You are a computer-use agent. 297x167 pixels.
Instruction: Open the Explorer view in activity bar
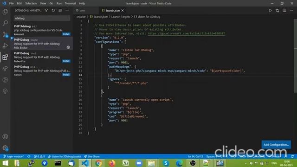pyautogui.click(x=5, y=12)
